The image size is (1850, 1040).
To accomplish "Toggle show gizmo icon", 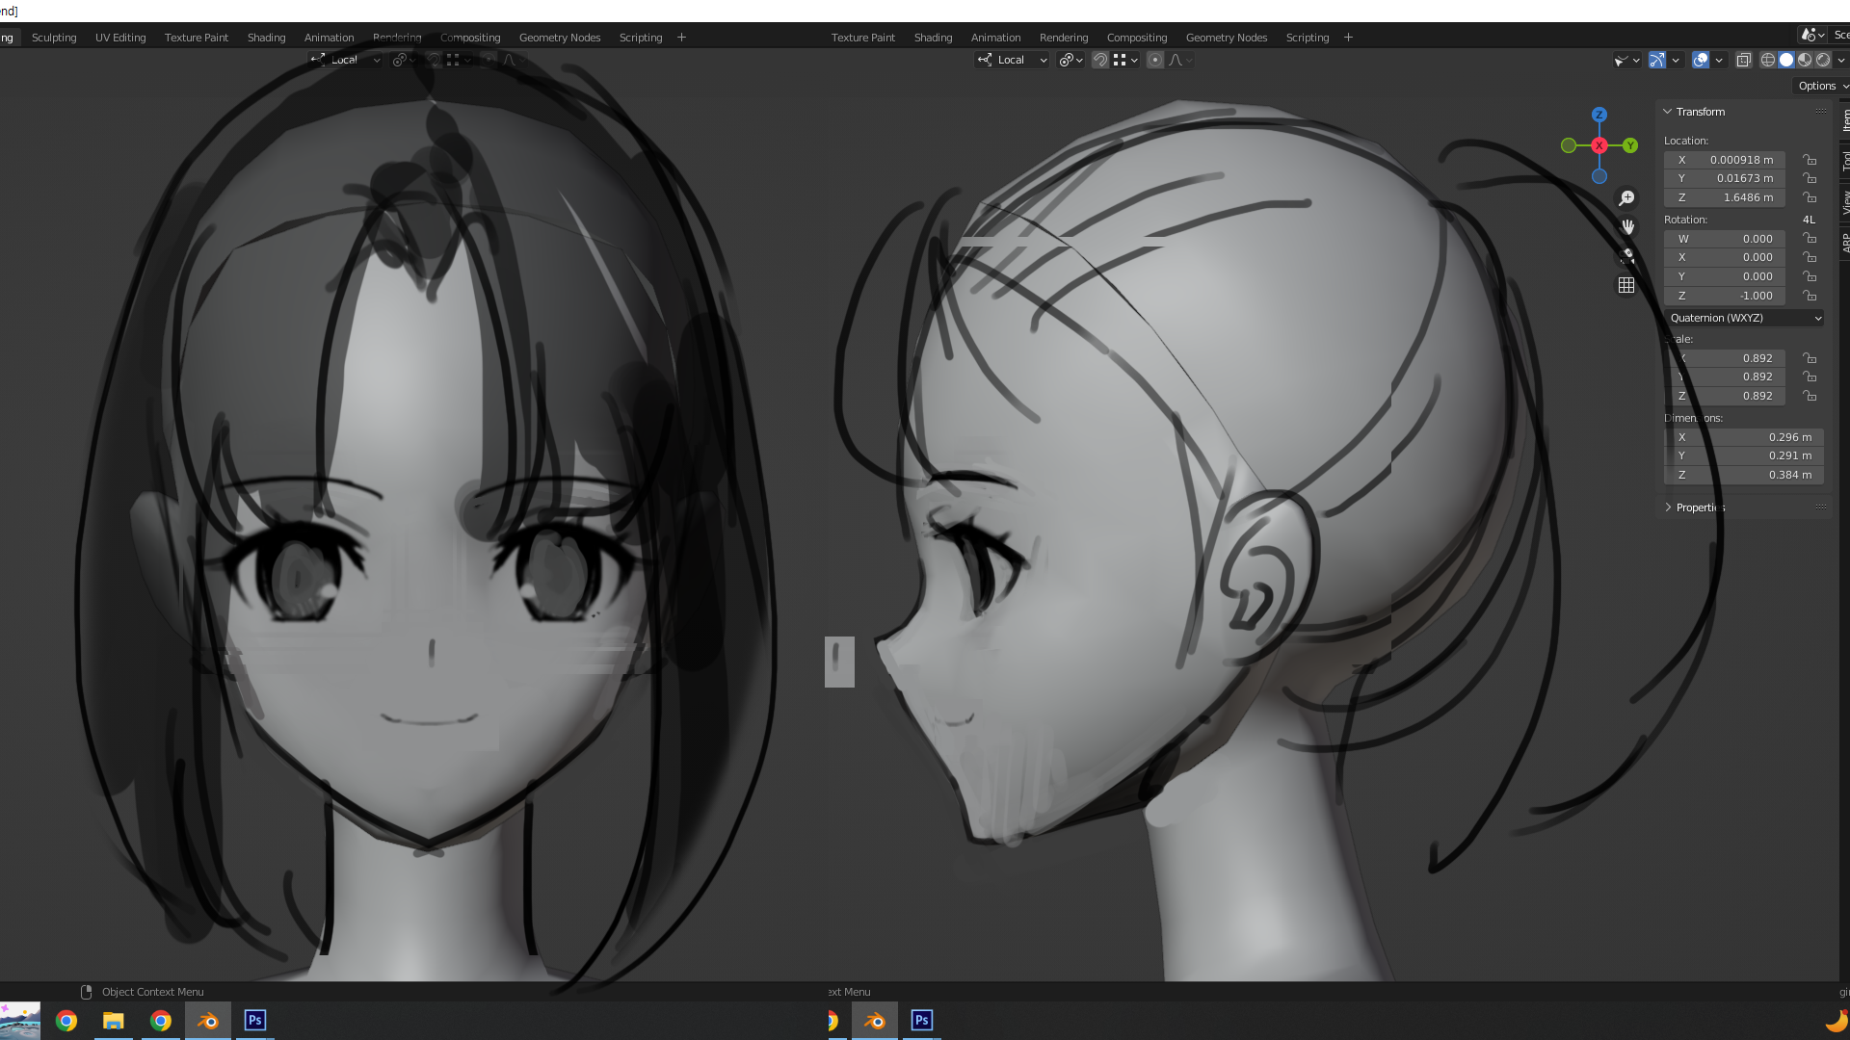I will tap(1657, 60).
